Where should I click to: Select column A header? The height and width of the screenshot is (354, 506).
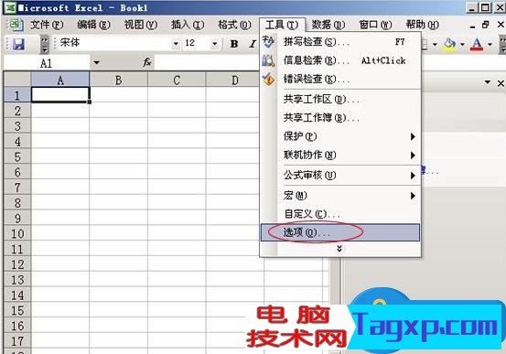pos(60,80)
